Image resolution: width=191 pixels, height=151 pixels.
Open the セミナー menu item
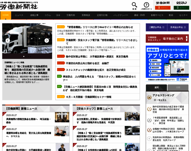[183, 15]
